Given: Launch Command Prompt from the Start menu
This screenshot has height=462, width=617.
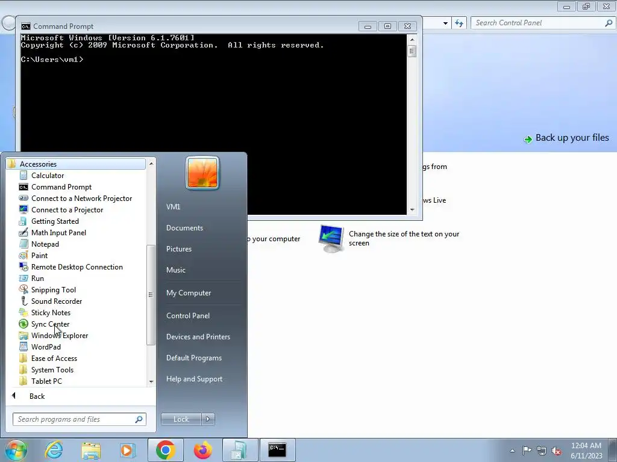Looking at the screenshot, I should (61, 187).
